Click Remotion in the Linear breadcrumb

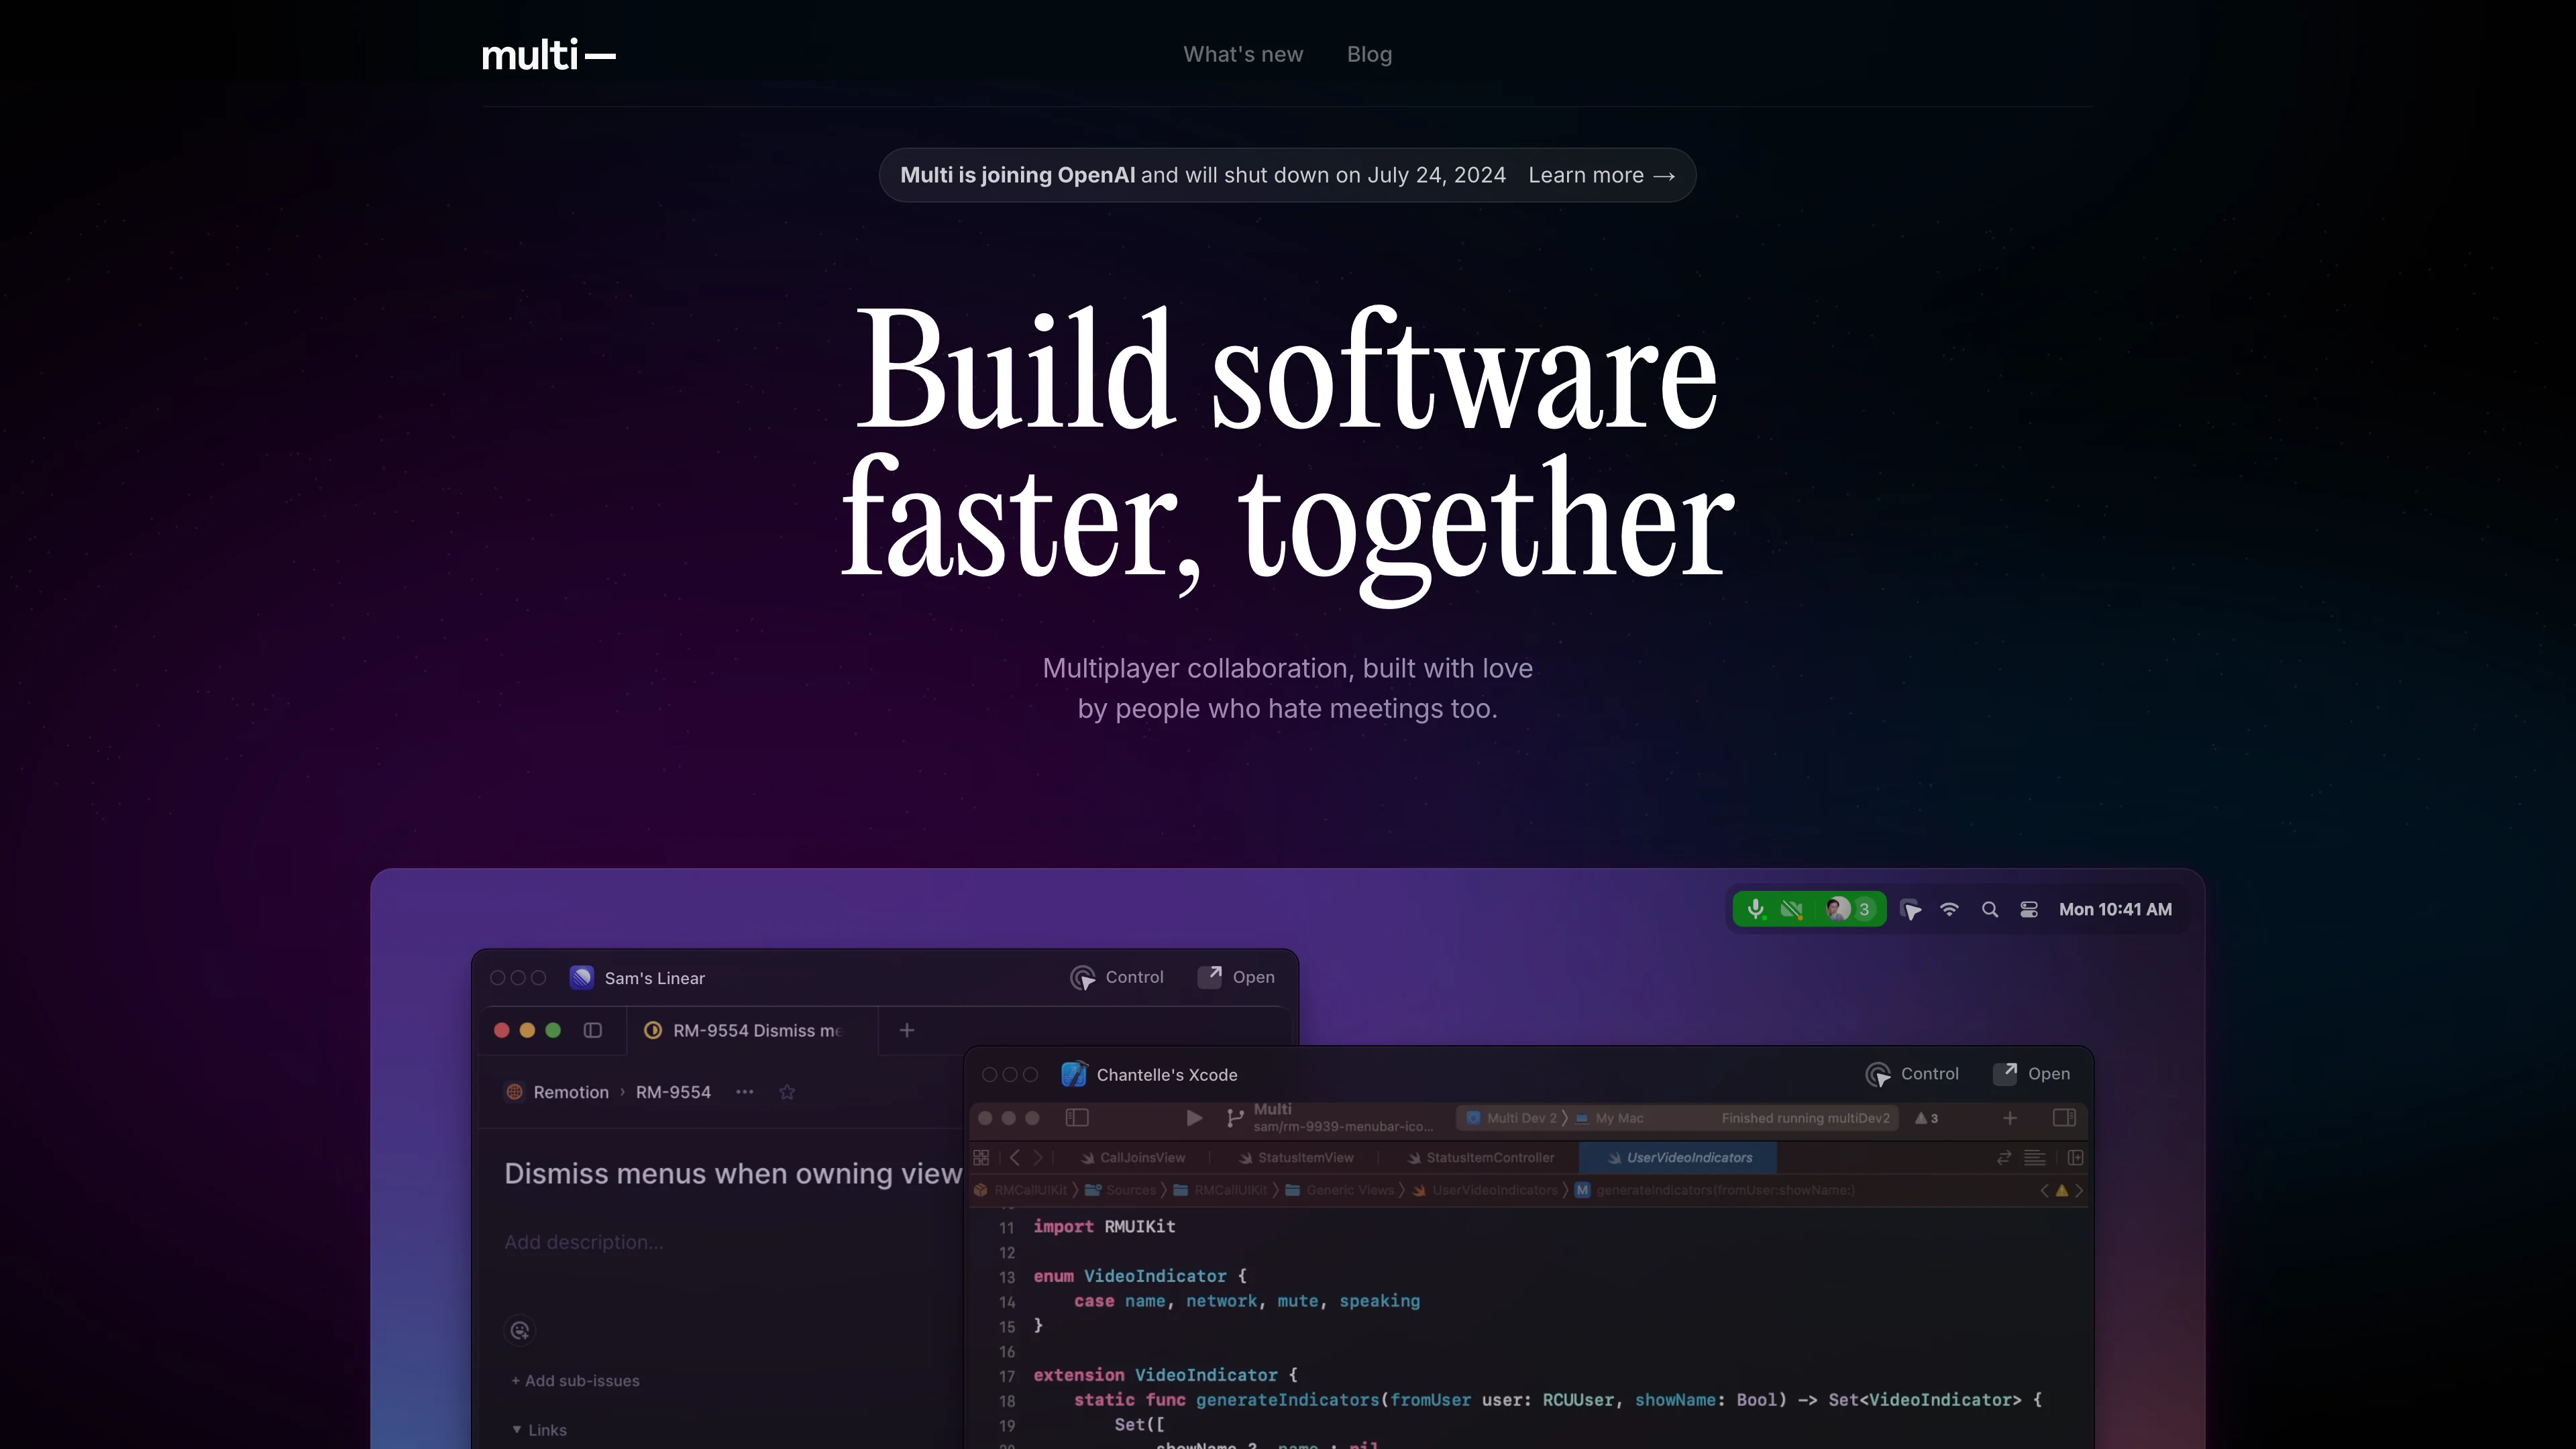click(571, 1092)
